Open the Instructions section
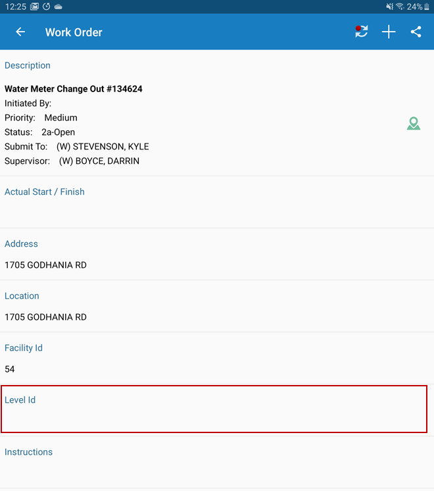 click(x=29, y=452)
